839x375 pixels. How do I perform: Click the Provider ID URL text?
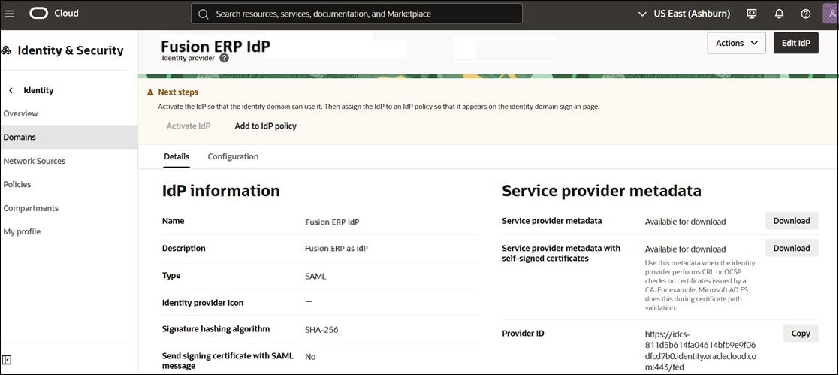tap(700, 352)
